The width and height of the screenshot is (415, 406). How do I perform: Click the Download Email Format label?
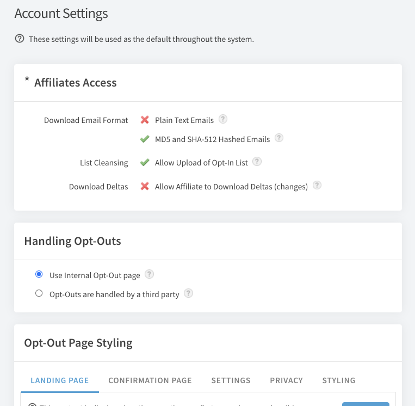86,120
